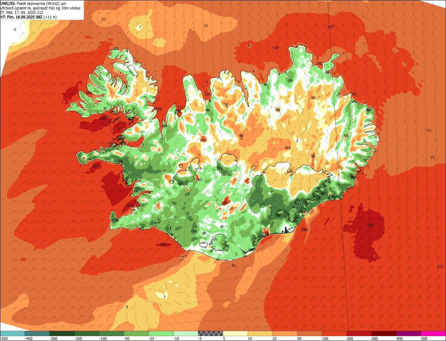Pick the darkest green swatch after -300
The width and height of the screenshot is (446, 341).
coord(62,333)
